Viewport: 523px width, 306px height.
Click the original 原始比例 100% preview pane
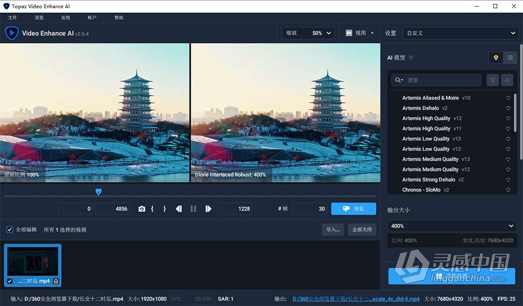(x=95, y=113)
